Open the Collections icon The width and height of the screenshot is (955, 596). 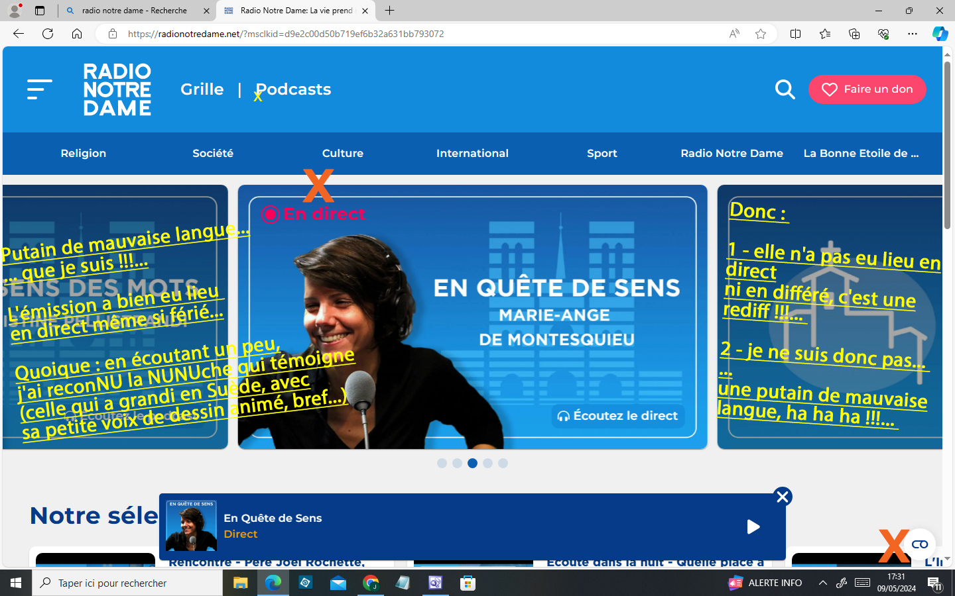[854, 34]
